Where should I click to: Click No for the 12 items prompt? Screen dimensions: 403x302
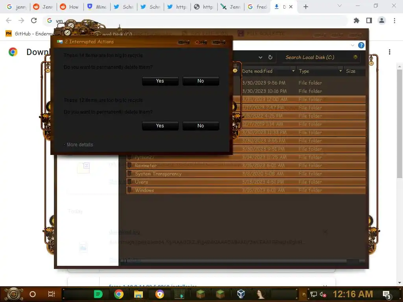[201, 126]
